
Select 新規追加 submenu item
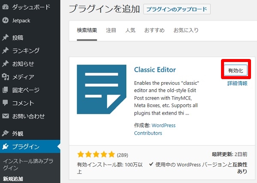pyautogui.click(x=13, y=179)
